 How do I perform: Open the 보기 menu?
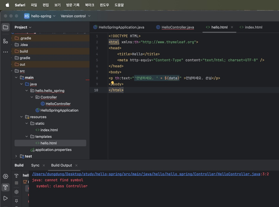pyautogui.click(x=57, y=5)
